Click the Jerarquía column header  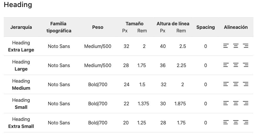(x=21, y=27)
